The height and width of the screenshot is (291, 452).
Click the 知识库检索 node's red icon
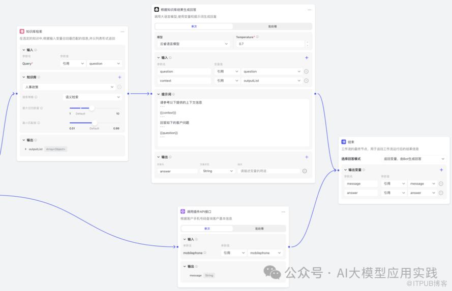point(22,31)
